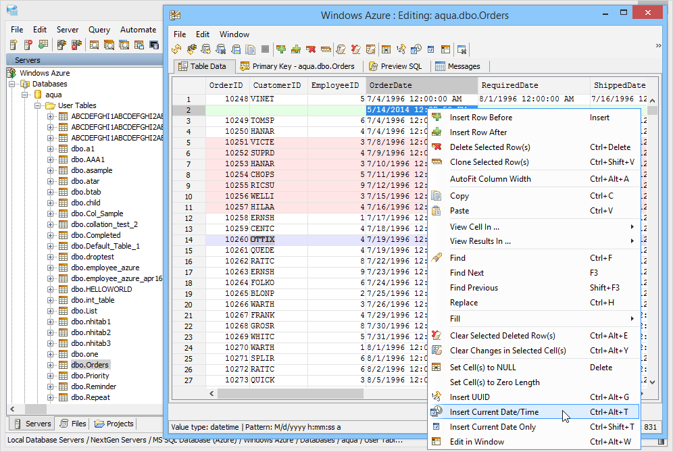Expand the dbo.btab table node
Image resolution: width=673 pixels, height=452 pixels.
pos(51,192)
